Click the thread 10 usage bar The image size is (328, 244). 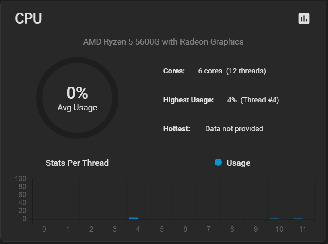[274, 219]
